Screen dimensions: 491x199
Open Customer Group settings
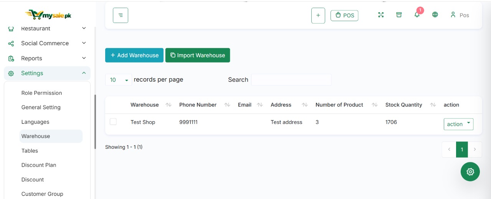point(42,194)
